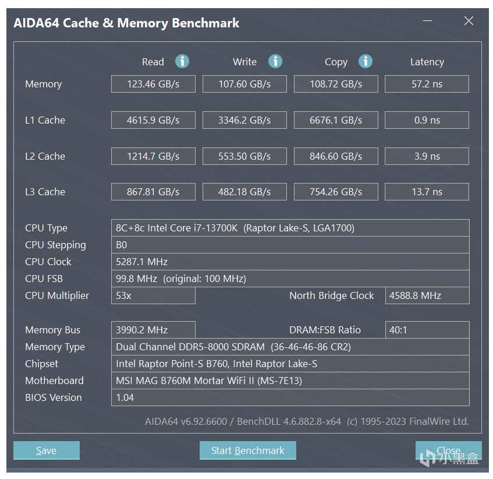
Task: Click the CPU FSB value 99.8 MHz
Action: click(x=290, y=279)
